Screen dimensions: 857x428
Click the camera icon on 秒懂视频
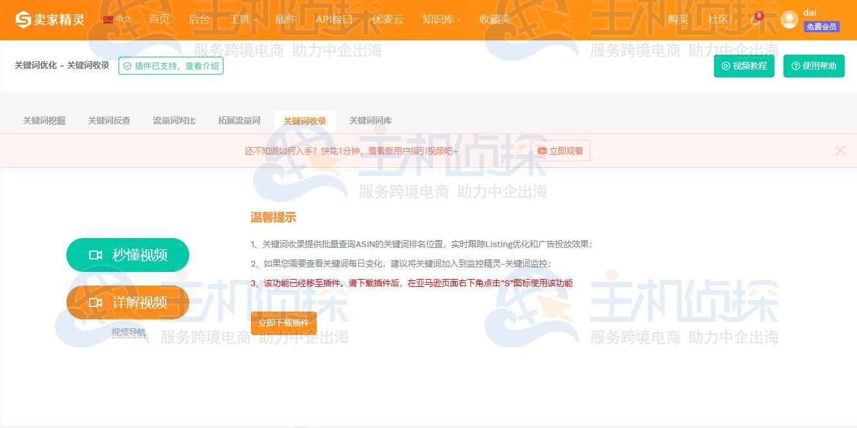click(x=96, y=254)
